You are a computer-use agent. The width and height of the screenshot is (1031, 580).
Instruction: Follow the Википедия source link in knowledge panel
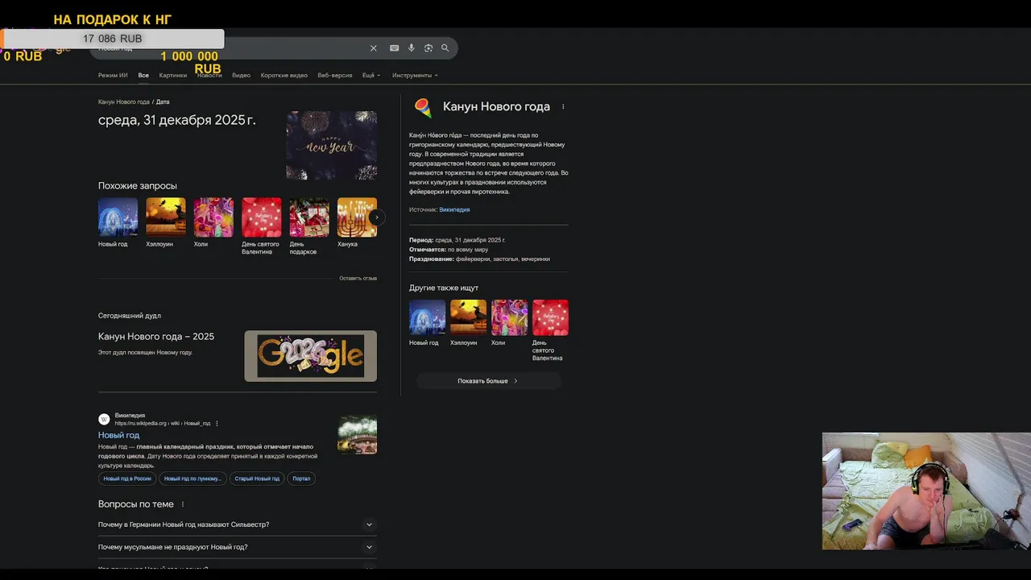click(454, 209)
